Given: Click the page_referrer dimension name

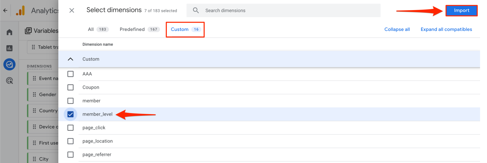Looking at the screenshot, I should (x=97, y=154).
